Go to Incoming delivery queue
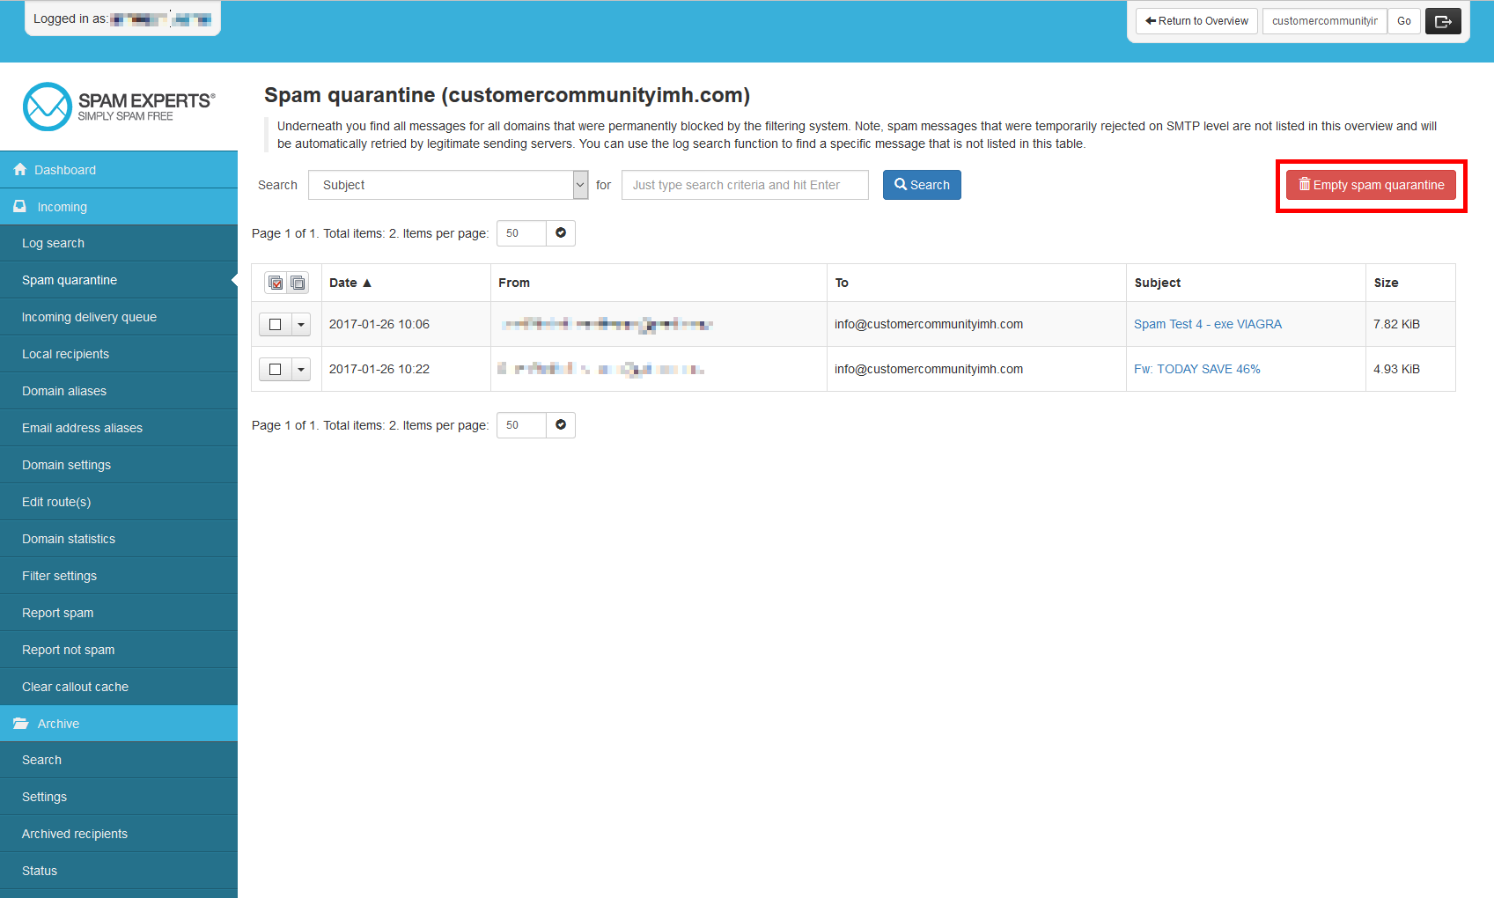Image resolution: width=1494 pixels, height=898 pixels. click(89, 318)
